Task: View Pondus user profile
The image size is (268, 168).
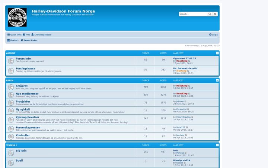Action: (x=180, y=153)
